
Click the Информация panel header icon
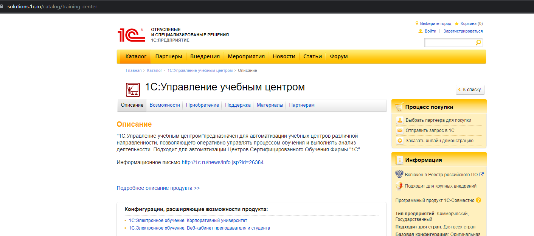[x=399, y=160]
